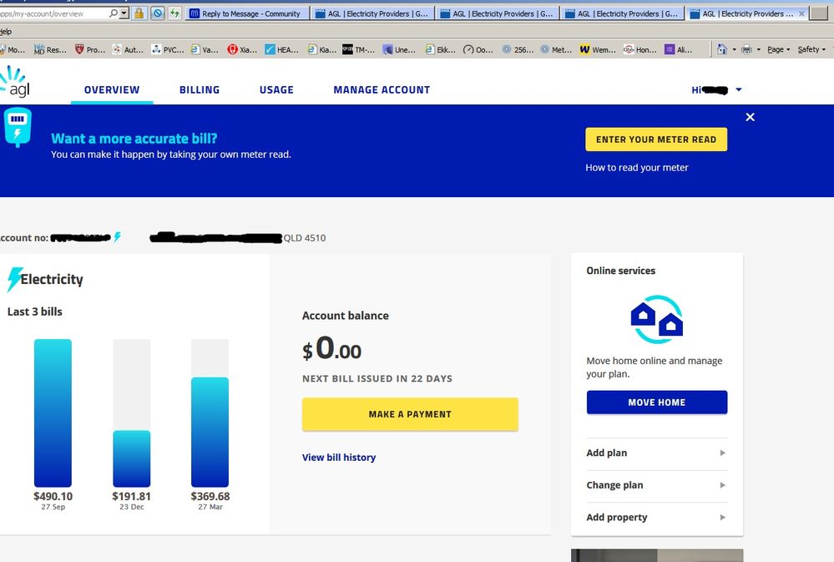Open the Usage tab
The width and height of the screenshot is (834, 562).
(276, 89)
